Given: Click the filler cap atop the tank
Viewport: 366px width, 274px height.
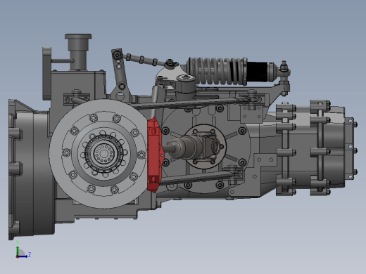Looking at the screenshot, I should coord(78,37).
